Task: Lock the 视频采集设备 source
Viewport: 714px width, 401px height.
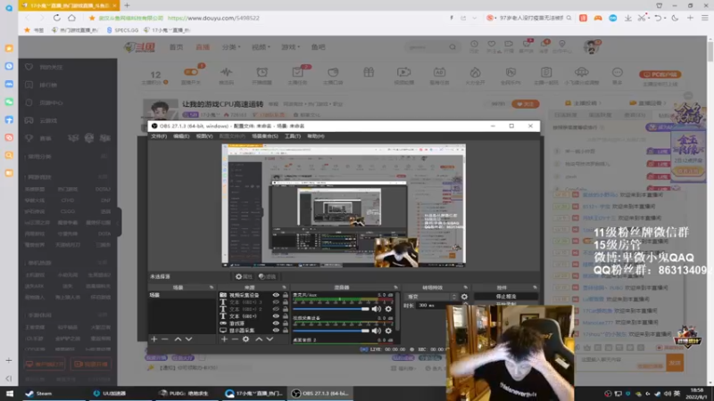Action: pyautogui.click(x=286, y=295)
